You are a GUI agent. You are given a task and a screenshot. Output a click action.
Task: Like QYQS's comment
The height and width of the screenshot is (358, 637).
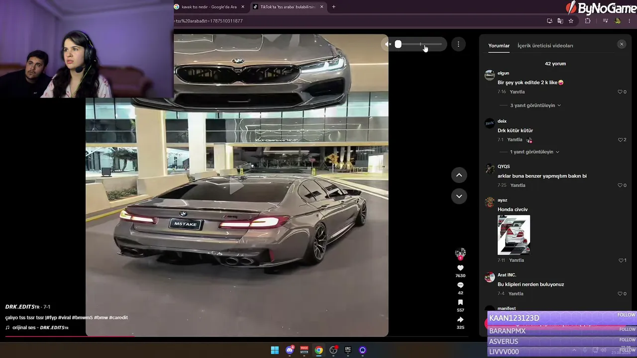(x=620, y=185)
